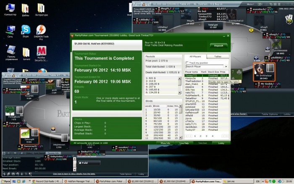This screenshot has width=294, height=184.
Task: Sort by the Rank column header
Action: point(204,72)
